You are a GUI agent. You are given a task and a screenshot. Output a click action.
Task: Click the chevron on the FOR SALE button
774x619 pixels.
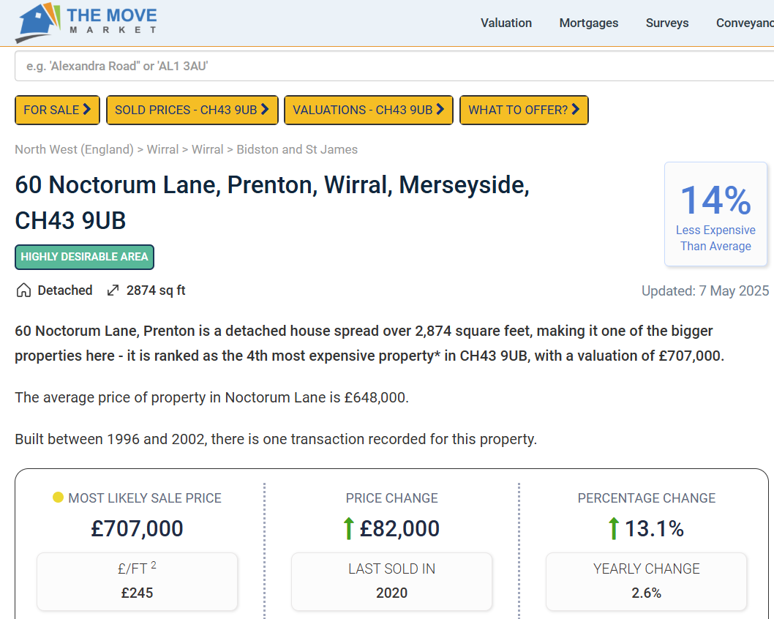click(x=87, y=110)
